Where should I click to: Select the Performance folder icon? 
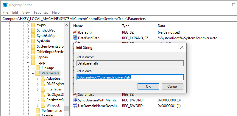pos(38,111)
